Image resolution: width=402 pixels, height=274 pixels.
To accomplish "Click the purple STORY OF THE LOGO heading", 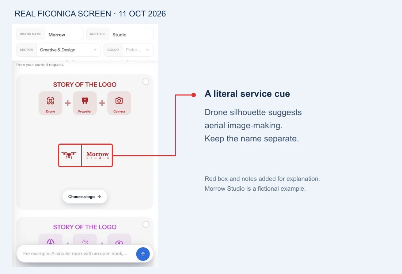I will click(85, 227).
